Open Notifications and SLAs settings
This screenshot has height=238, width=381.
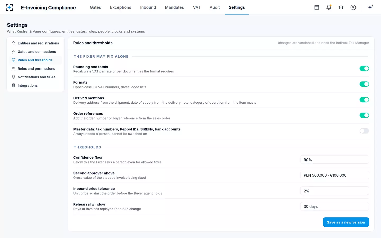point(35,77)
